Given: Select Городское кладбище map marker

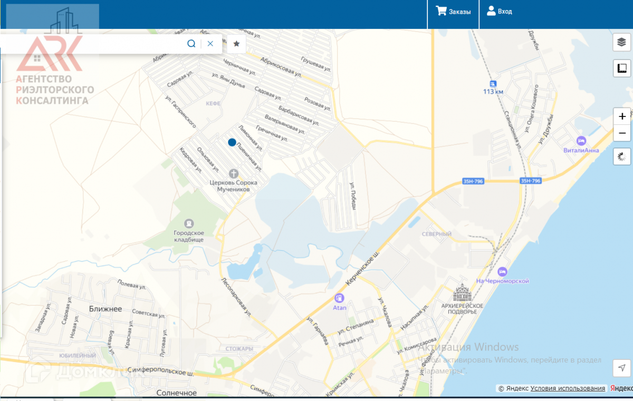Looking at the screenshot, I should pos(189,223).
